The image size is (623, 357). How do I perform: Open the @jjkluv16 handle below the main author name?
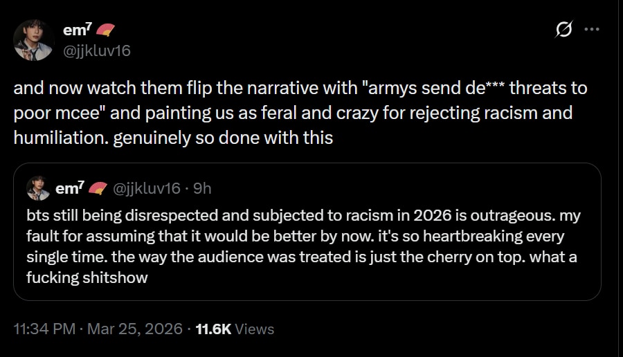pyautogui.click(x=97, y=51)
